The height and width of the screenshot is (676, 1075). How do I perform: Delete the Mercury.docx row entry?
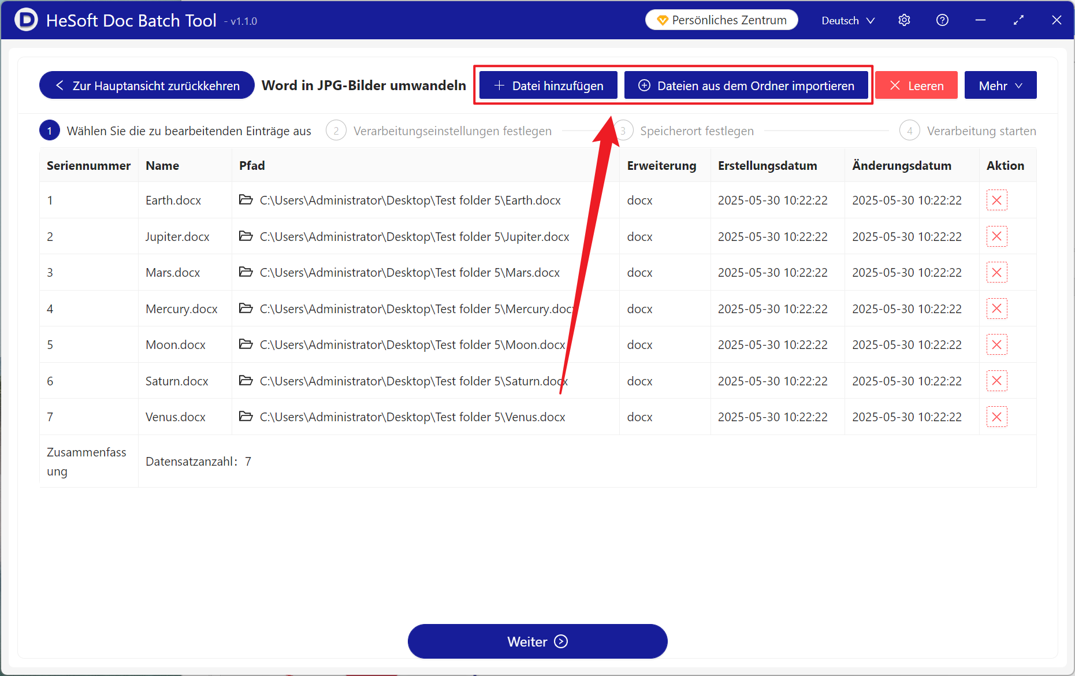click(x=996, y=309)
